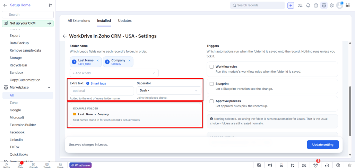This screenshot has height=168, width=355.
Task: Open the apps grid launcher
Action: click(x=347, y=6)
